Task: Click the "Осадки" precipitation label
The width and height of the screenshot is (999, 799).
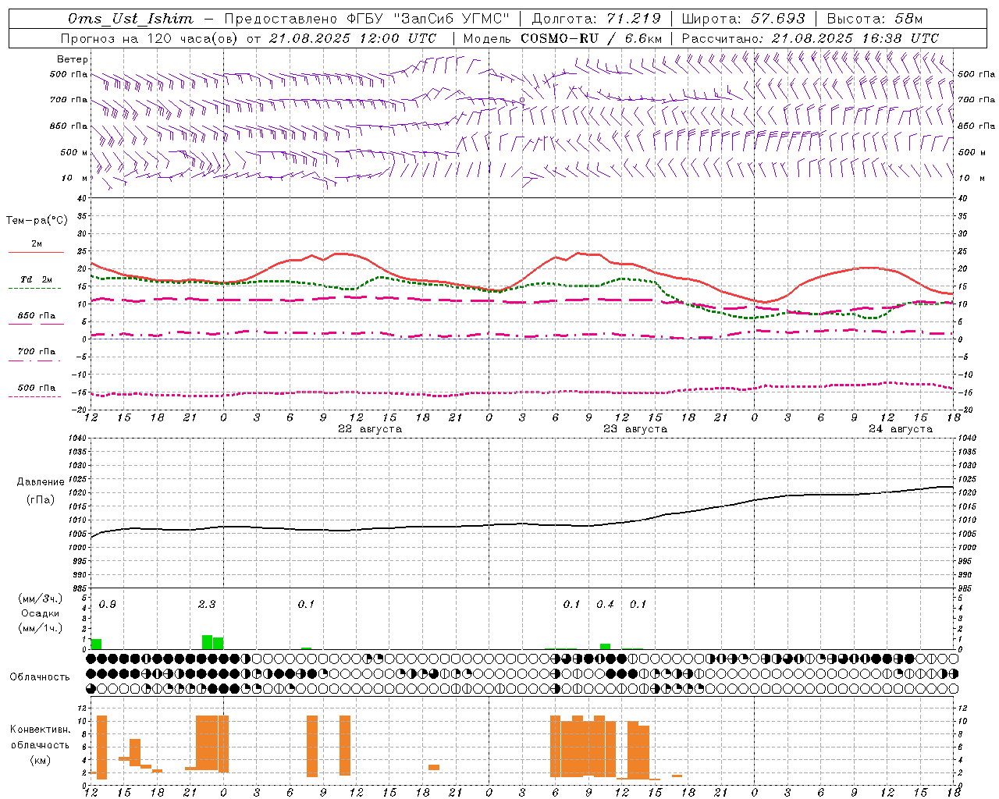Action: coord(41,614)
